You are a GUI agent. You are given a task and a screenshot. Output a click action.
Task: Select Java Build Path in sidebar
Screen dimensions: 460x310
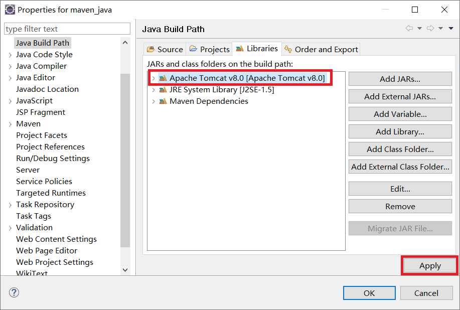coord(43,43)
